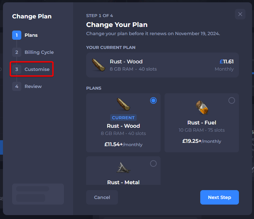Image resolution: width=254 pixels, height=219 pixels.
Task: Click the wood log icon in current plan
Action: (99, 65)
